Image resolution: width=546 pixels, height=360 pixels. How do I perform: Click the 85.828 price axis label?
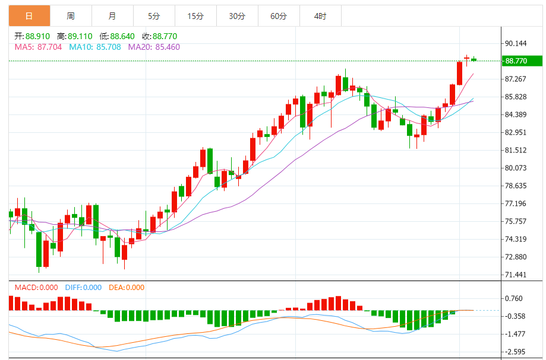point(516,97)
